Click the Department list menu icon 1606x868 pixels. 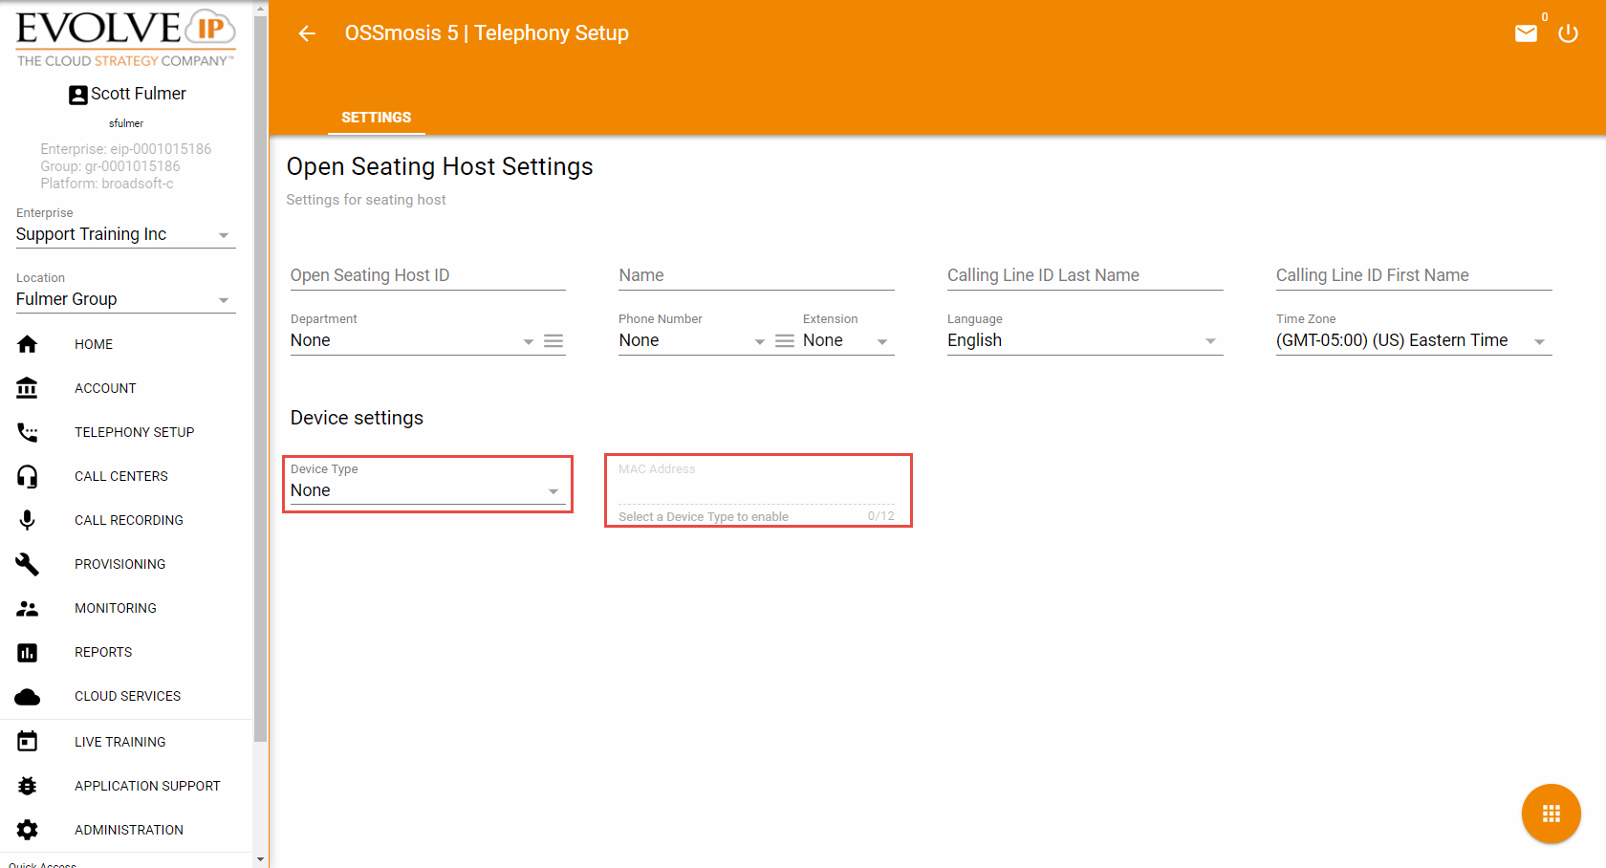click(x=553, y=341)
